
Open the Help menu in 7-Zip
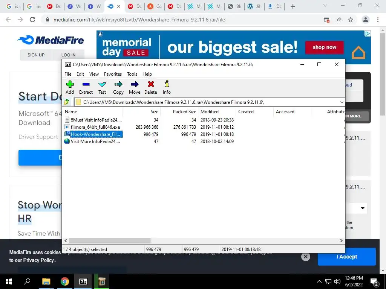147,74
